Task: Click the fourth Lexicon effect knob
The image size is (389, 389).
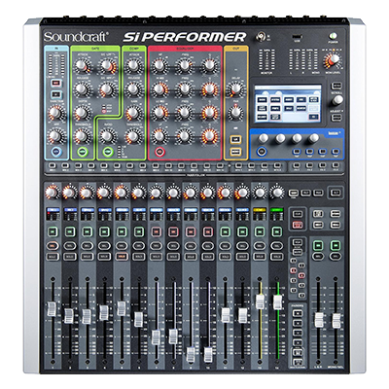Action: [x=313, y=138]
